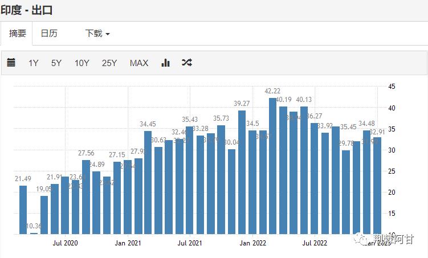Switch to the 日历 tab
This screenshot has height=258, width=428.
(49, 34)
